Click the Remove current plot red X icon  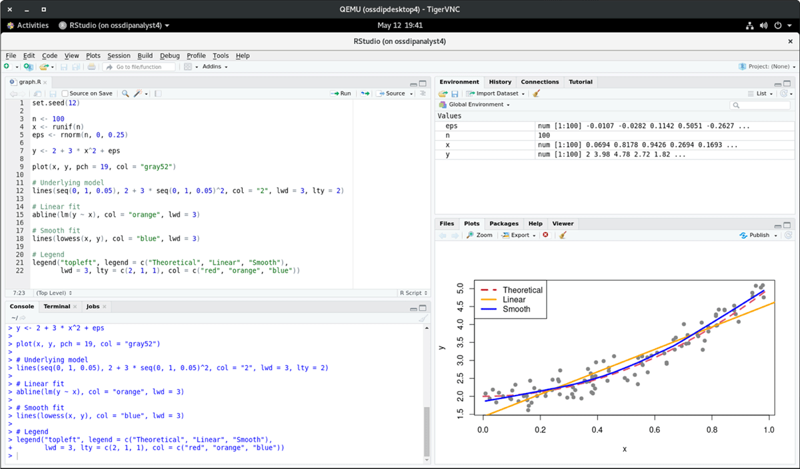coord(545,236)
